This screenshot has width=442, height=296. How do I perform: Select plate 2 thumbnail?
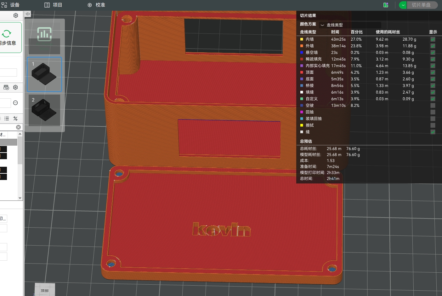click(x=44, y=110)
